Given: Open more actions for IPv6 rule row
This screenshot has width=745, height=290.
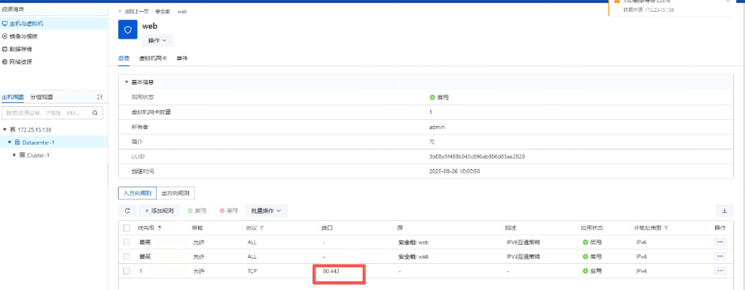Looking at the screenshot, I should point(719,242).
